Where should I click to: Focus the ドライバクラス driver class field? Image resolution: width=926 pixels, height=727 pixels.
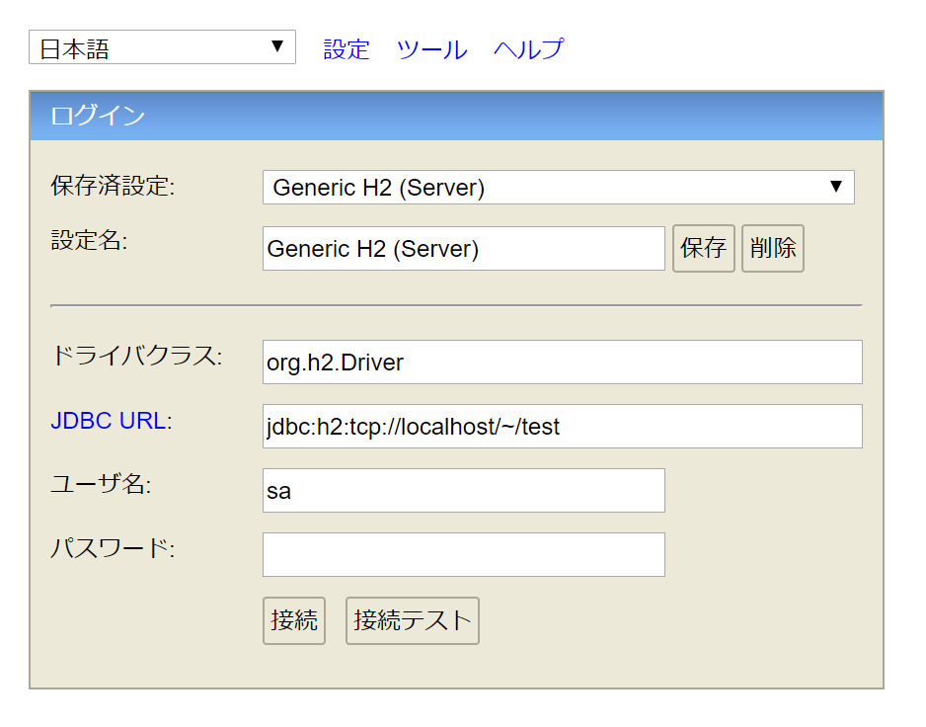(563, 363)
